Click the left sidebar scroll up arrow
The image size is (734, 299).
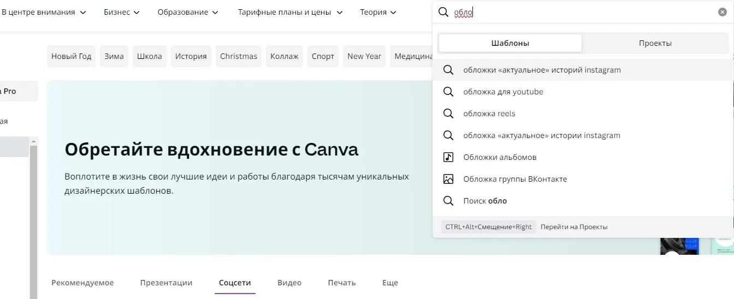(34, 141)
